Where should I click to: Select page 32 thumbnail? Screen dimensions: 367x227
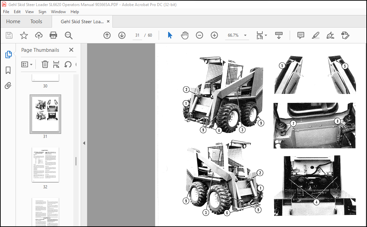tap(45, 164)
